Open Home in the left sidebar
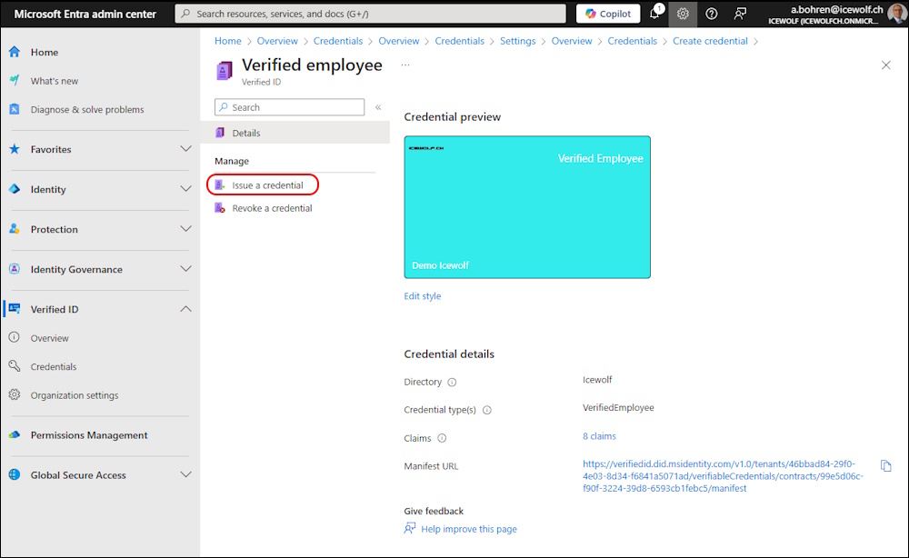Screen dimensions: 909x558 click(44, 52)
